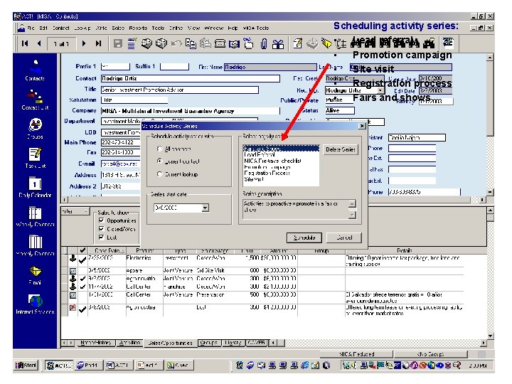Open Task List in sidebar
This screenshot has height=384, width=512.
tap(35, 158)
